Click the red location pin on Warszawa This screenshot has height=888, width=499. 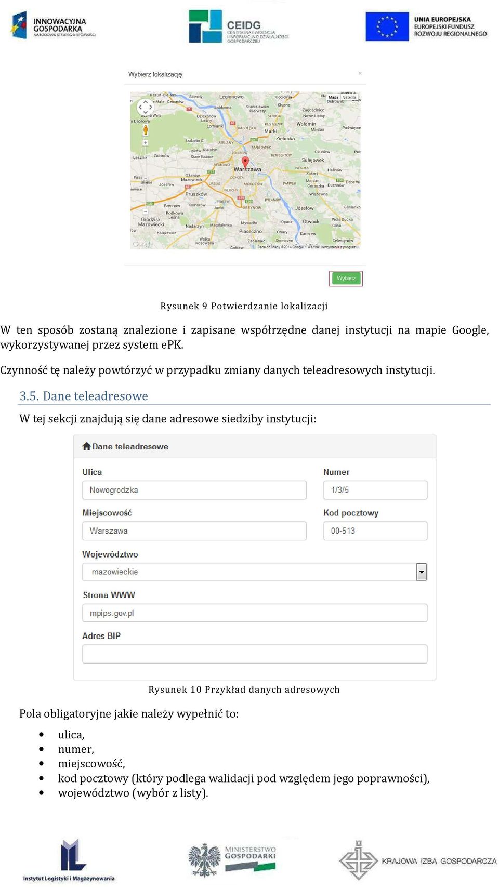[x=245, y=163]
